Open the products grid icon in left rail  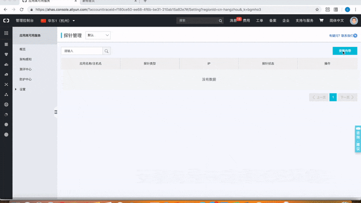(x=6, y=33)
